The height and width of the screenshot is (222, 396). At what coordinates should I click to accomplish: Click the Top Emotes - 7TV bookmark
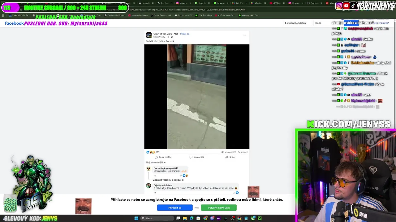pos(183,15)
